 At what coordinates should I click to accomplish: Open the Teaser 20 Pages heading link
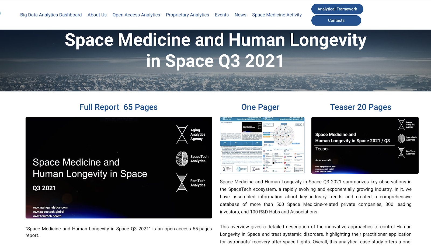click(361, 107)
